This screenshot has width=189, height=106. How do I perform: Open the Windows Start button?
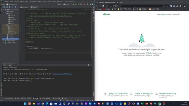click(x=25, y=104)
